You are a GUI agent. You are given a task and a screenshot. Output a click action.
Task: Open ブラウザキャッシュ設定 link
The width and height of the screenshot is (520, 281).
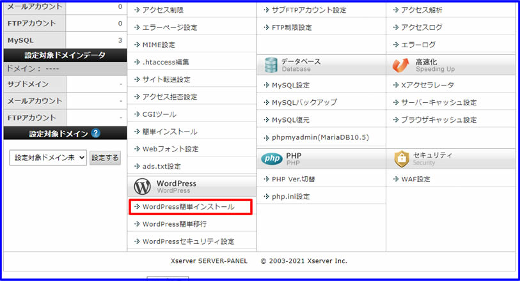[439, 120]
